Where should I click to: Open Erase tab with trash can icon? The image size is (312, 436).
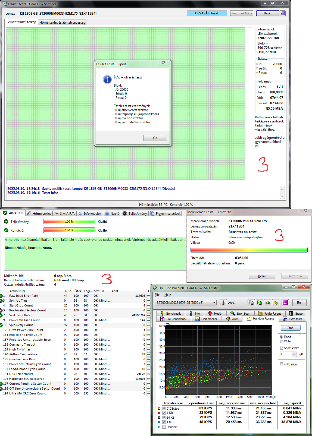(x=296, y=313)
